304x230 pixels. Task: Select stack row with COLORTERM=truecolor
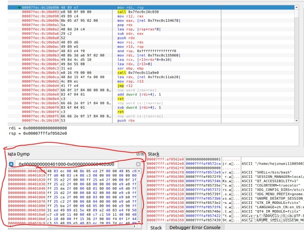click(x=225, y=185)
